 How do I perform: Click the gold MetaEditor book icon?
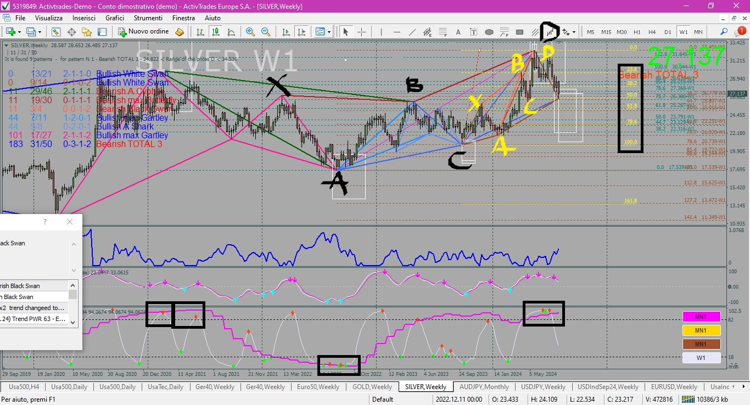click(180, 32)
